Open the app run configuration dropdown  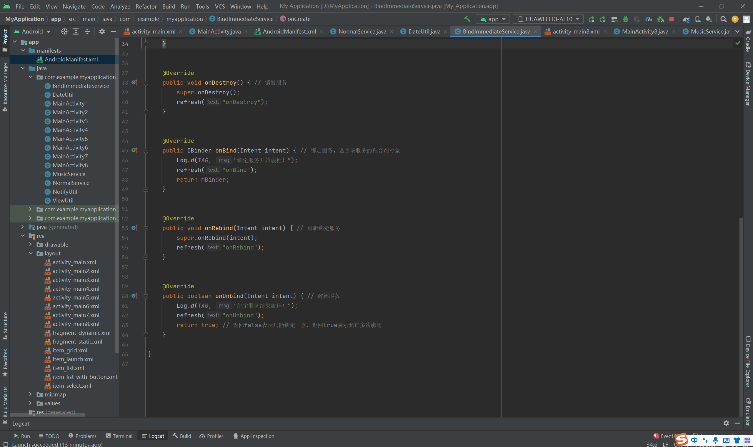(x=493, y=19)
